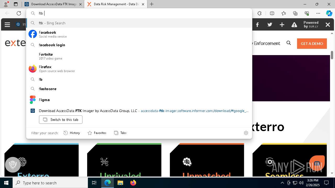Click the browser profile avatar icon
The image size is (335, 188).
click(x=6, y=4)
